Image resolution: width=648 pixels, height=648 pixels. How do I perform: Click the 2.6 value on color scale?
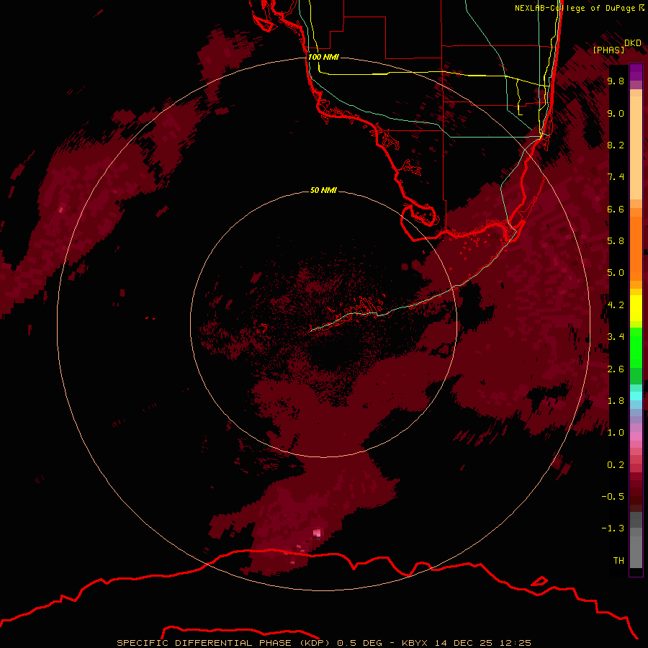coord(616,369)
